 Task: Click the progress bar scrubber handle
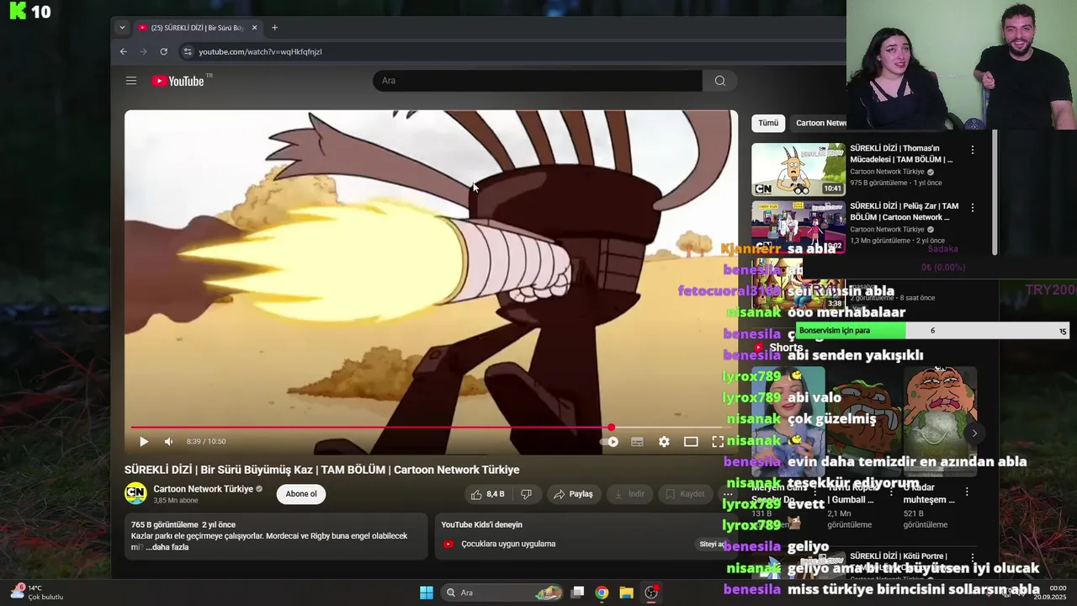(611, 428)
